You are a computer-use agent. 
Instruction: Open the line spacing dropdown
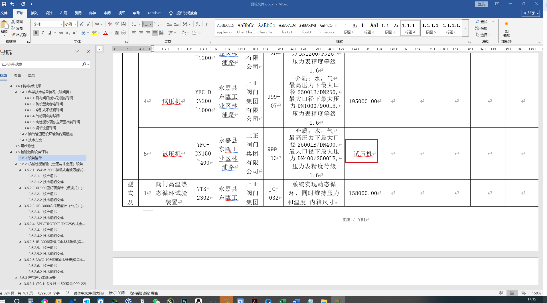pos(172,33)
